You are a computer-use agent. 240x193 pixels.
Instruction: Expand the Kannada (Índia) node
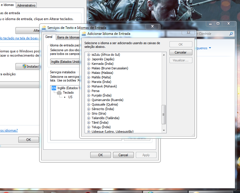click(89, 64)
